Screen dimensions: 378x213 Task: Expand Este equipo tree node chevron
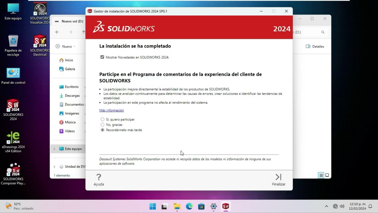(54, 149)
